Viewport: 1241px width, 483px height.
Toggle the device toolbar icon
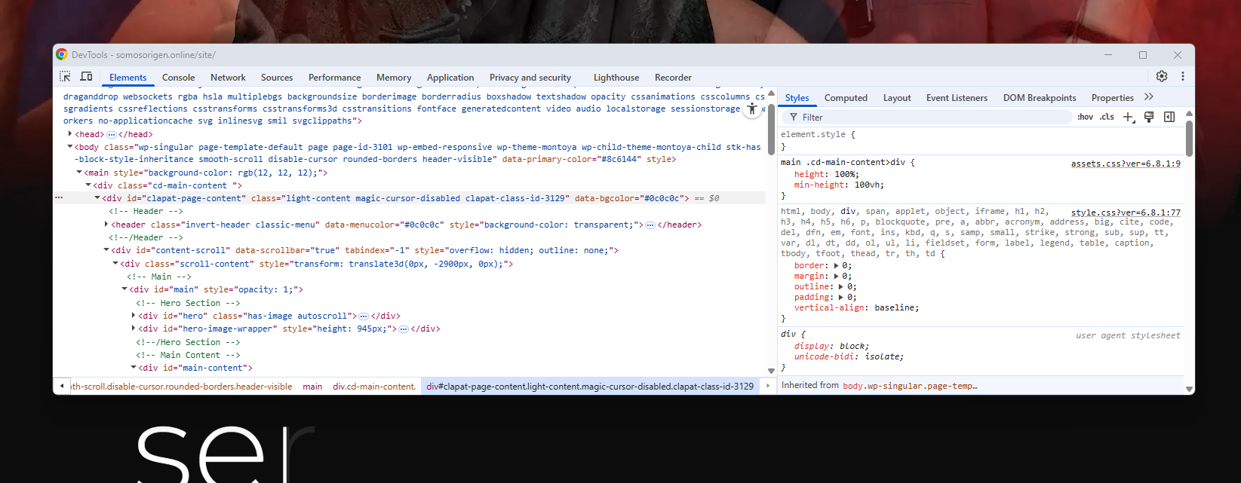[86, 77]
